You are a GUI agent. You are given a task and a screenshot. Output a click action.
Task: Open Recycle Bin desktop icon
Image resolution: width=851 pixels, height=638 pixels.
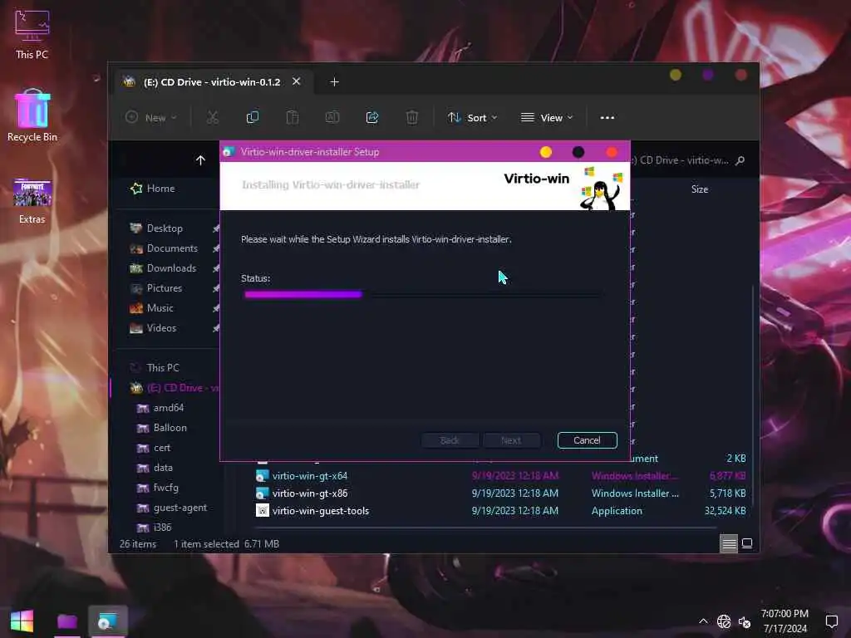(32, 115)
